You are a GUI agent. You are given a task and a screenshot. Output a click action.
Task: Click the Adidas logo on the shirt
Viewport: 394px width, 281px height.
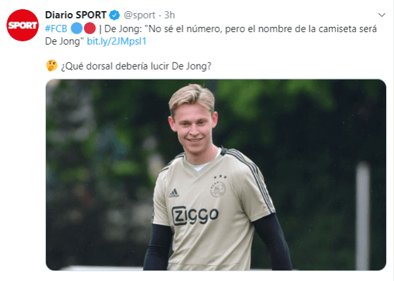173,193
